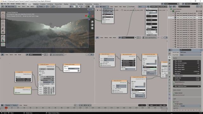
Task: Click Quick Add NodeTree in AOVs editor
Action: [x=57, y=55]
